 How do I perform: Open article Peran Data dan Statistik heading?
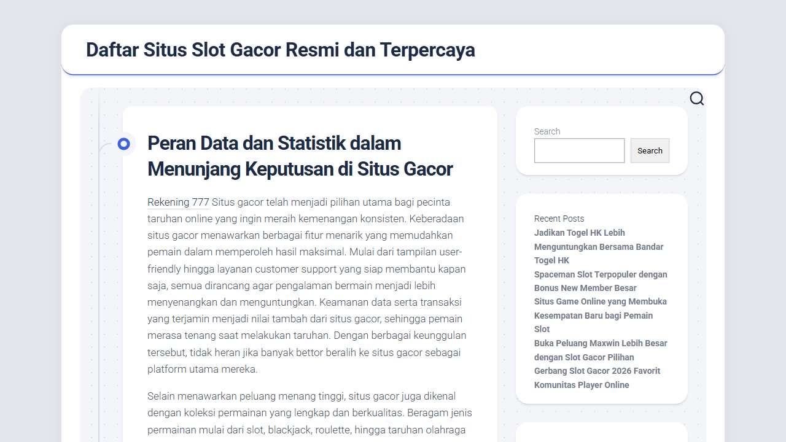[300, 156]
